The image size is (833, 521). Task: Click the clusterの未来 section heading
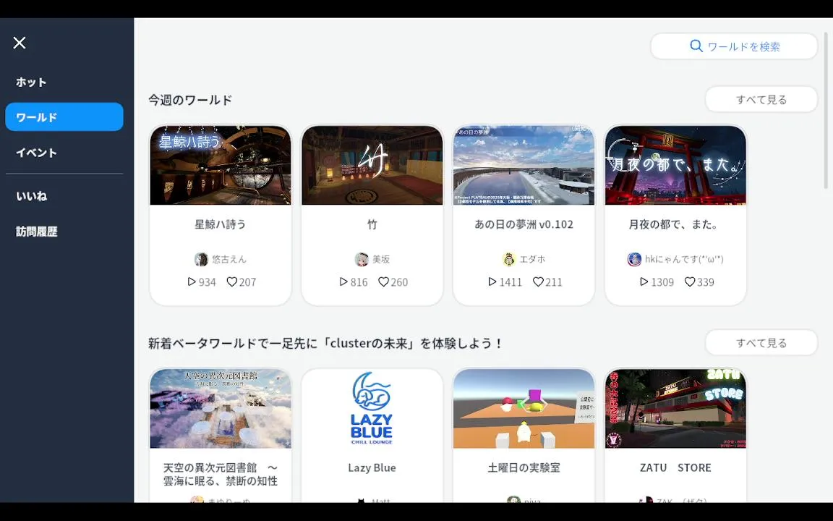325,344
